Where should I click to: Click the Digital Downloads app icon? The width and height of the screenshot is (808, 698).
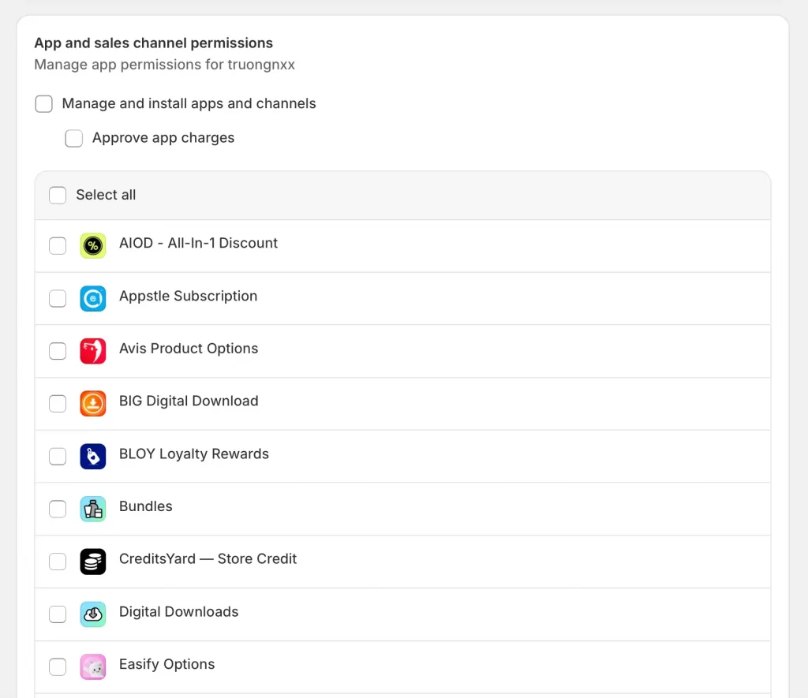coord(93,614)
